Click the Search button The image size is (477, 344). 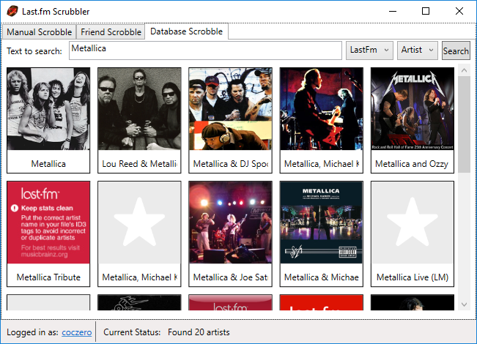pos(456,51)
